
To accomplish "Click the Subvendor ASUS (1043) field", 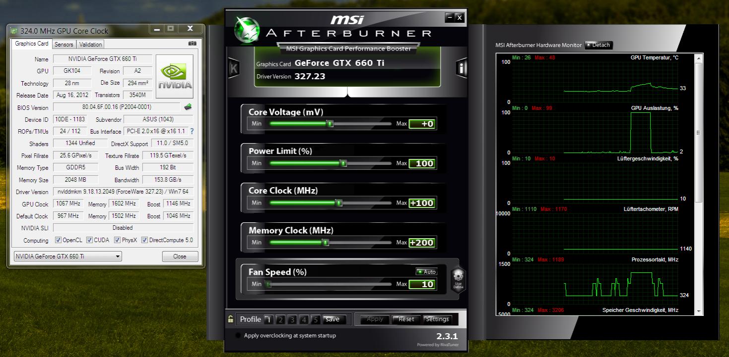I will click(158, 119).
